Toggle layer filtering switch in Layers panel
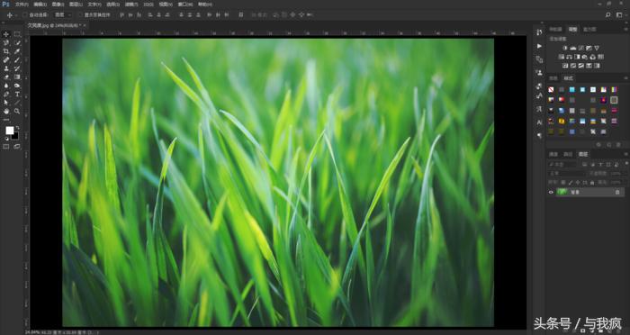 click(626, 163)
